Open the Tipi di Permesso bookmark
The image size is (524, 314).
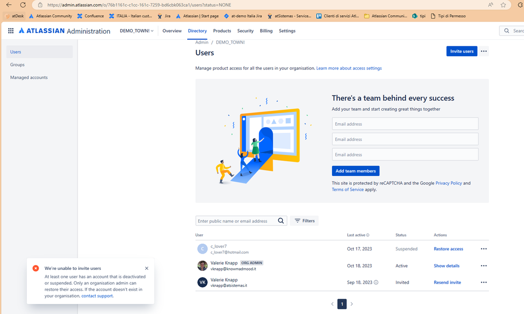[448, 16]
